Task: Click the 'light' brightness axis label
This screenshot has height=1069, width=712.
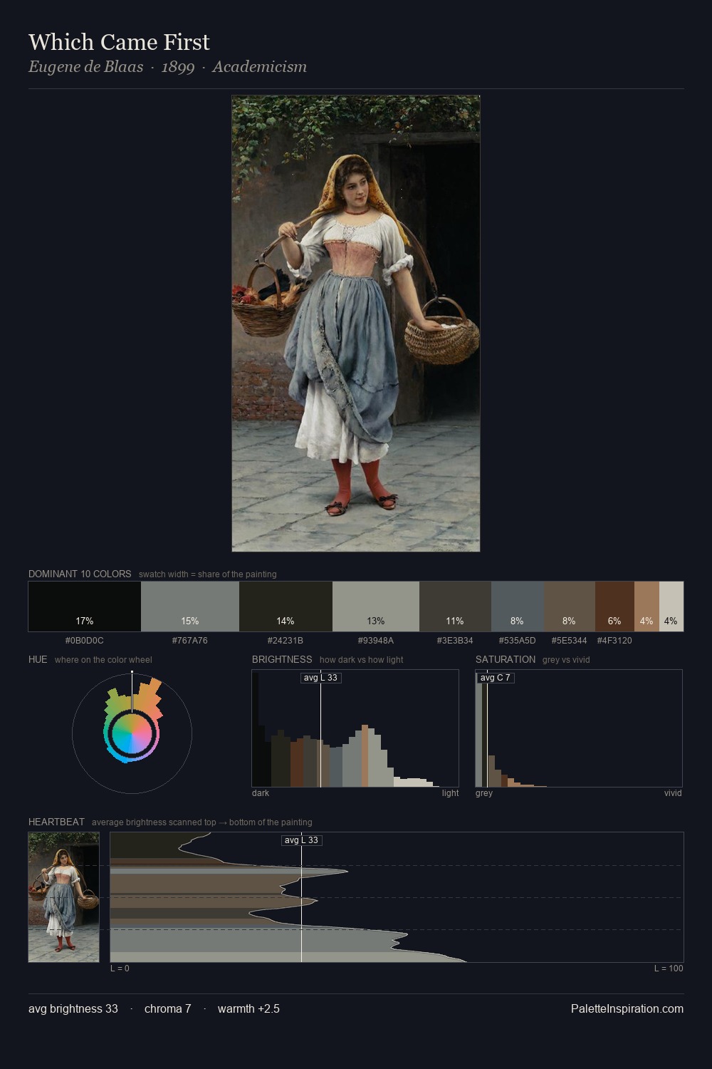Action: [450, 793]
